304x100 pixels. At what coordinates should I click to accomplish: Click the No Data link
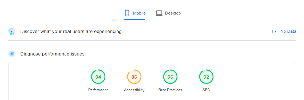click(288, 31)
